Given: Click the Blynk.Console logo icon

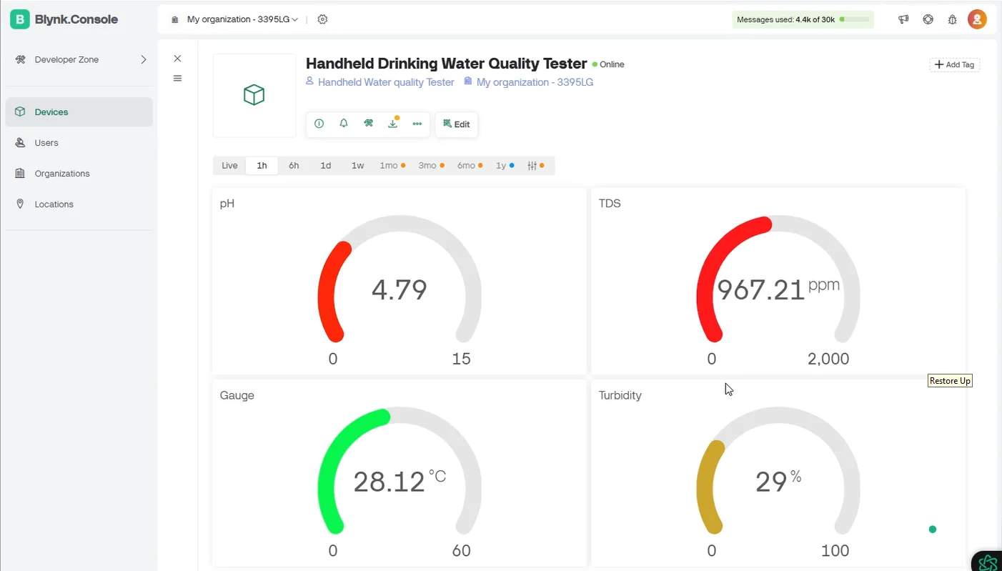Looking at the screenshot, I should click(x=20, y=19).
